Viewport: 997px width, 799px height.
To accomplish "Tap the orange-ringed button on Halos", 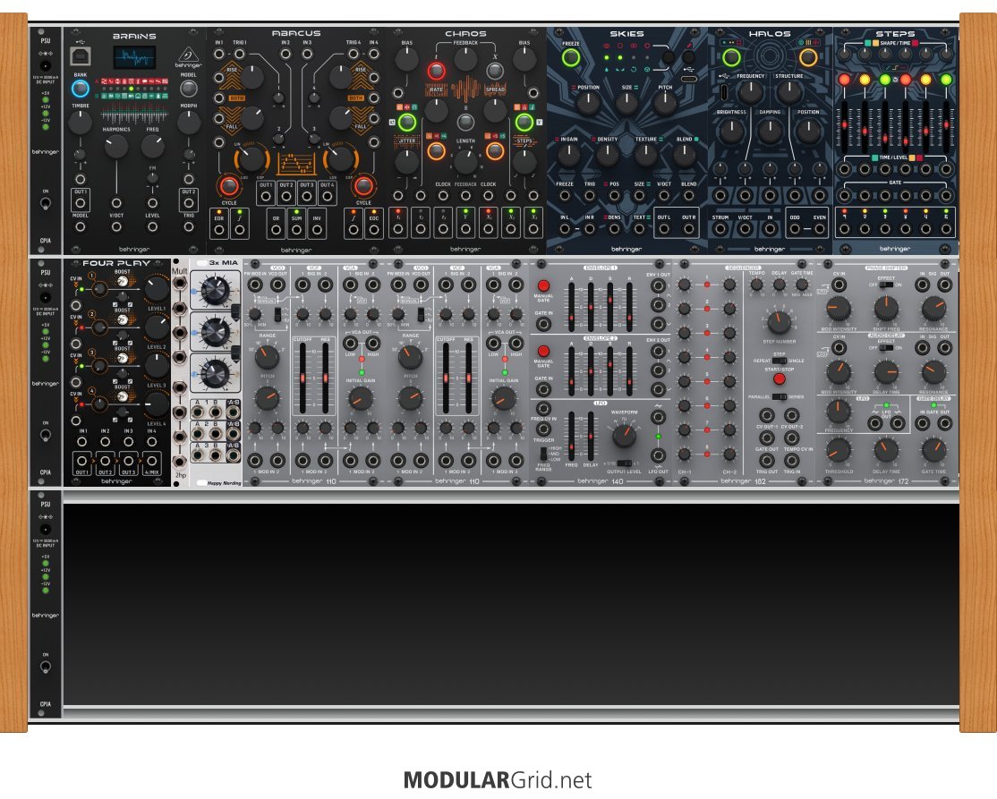I will click(x=807, y=58).
